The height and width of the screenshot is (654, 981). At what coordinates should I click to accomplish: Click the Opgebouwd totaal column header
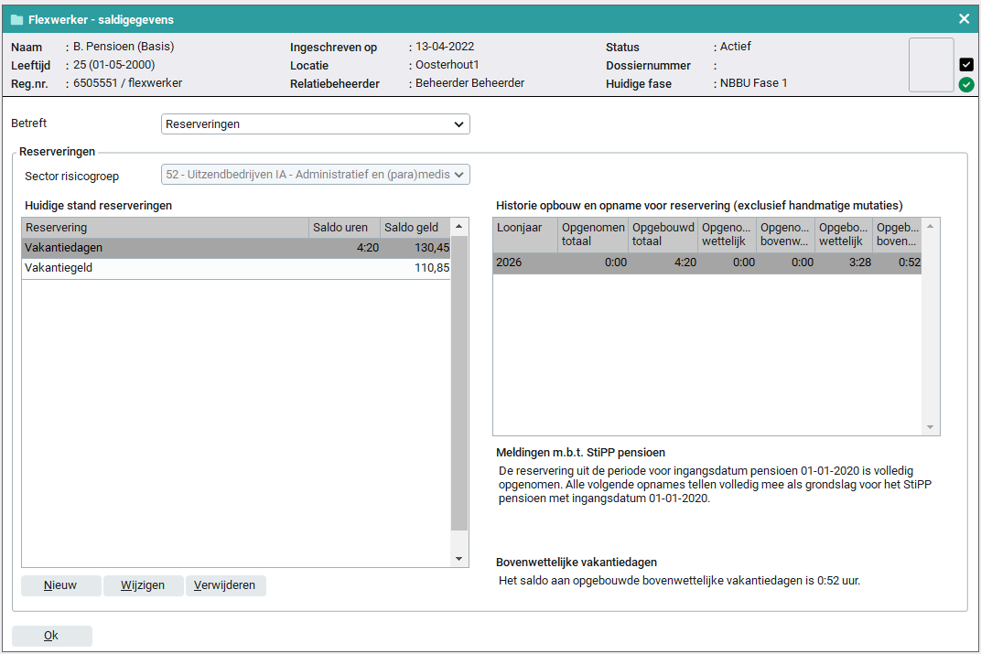pos(663,234)
